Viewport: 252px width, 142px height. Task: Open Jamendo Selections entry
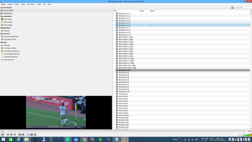click(11, 57)
